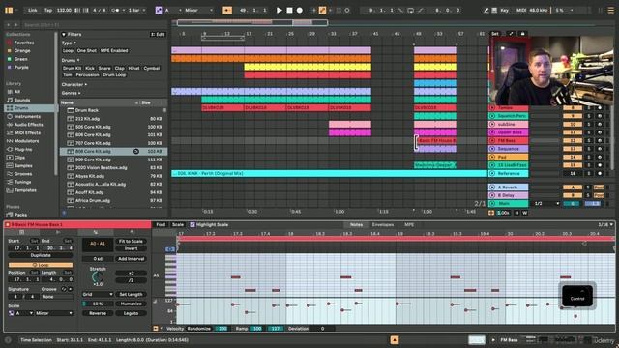Screen dimensions: 619x348
Task: Arm the Upper Bass track for recording
Action: [x=600, y=132]
